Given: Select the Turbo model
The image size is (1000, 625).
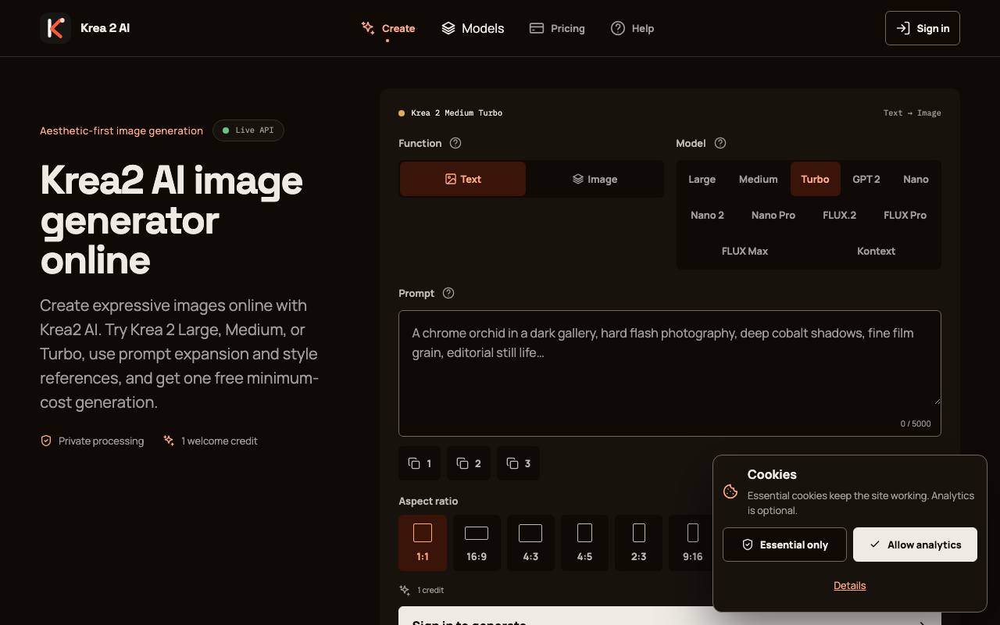Looking at the screenshot, I should [x=815, y=179].
